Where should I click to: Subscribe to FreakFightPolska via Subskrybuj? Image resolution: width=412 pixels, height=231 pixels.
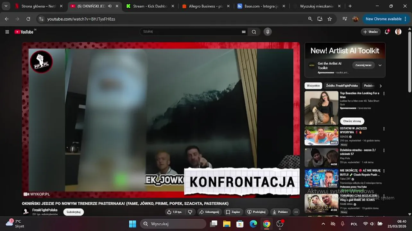(x=73, y=212)
